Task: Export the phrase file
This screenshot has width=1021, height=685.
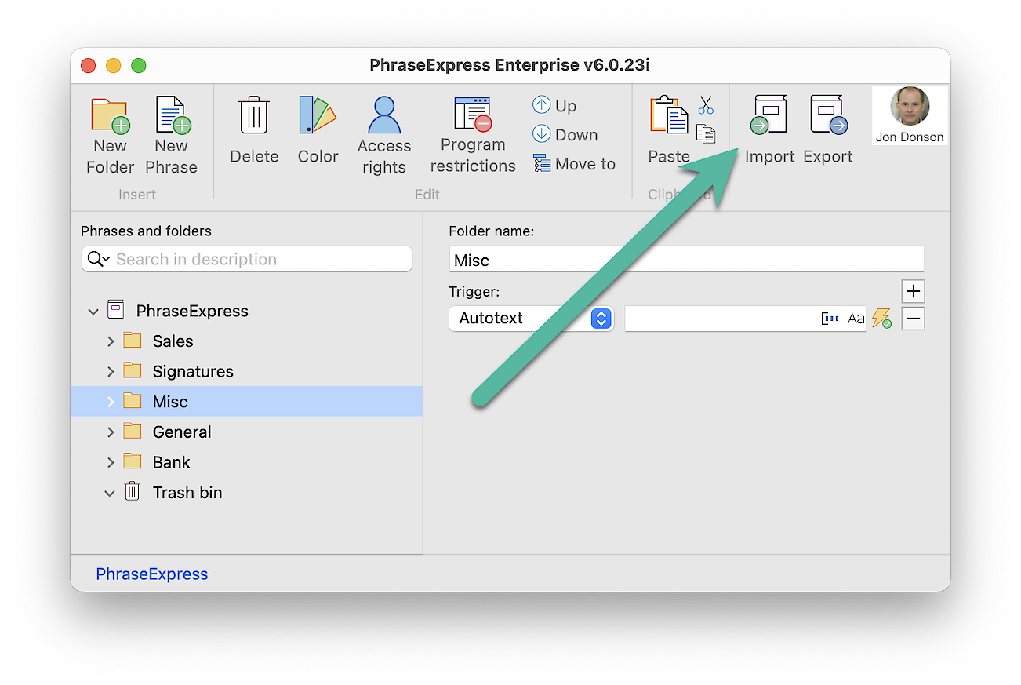Action: pos(827,131)
